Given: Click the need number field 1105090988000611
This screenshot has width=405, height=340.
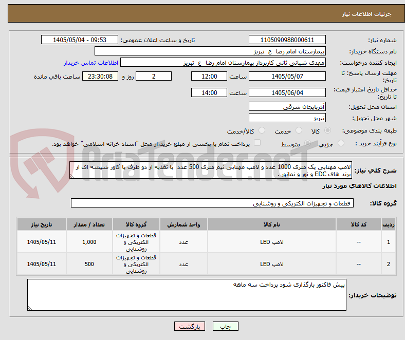Looking at the screenshot, I should [x=287, y=40].
